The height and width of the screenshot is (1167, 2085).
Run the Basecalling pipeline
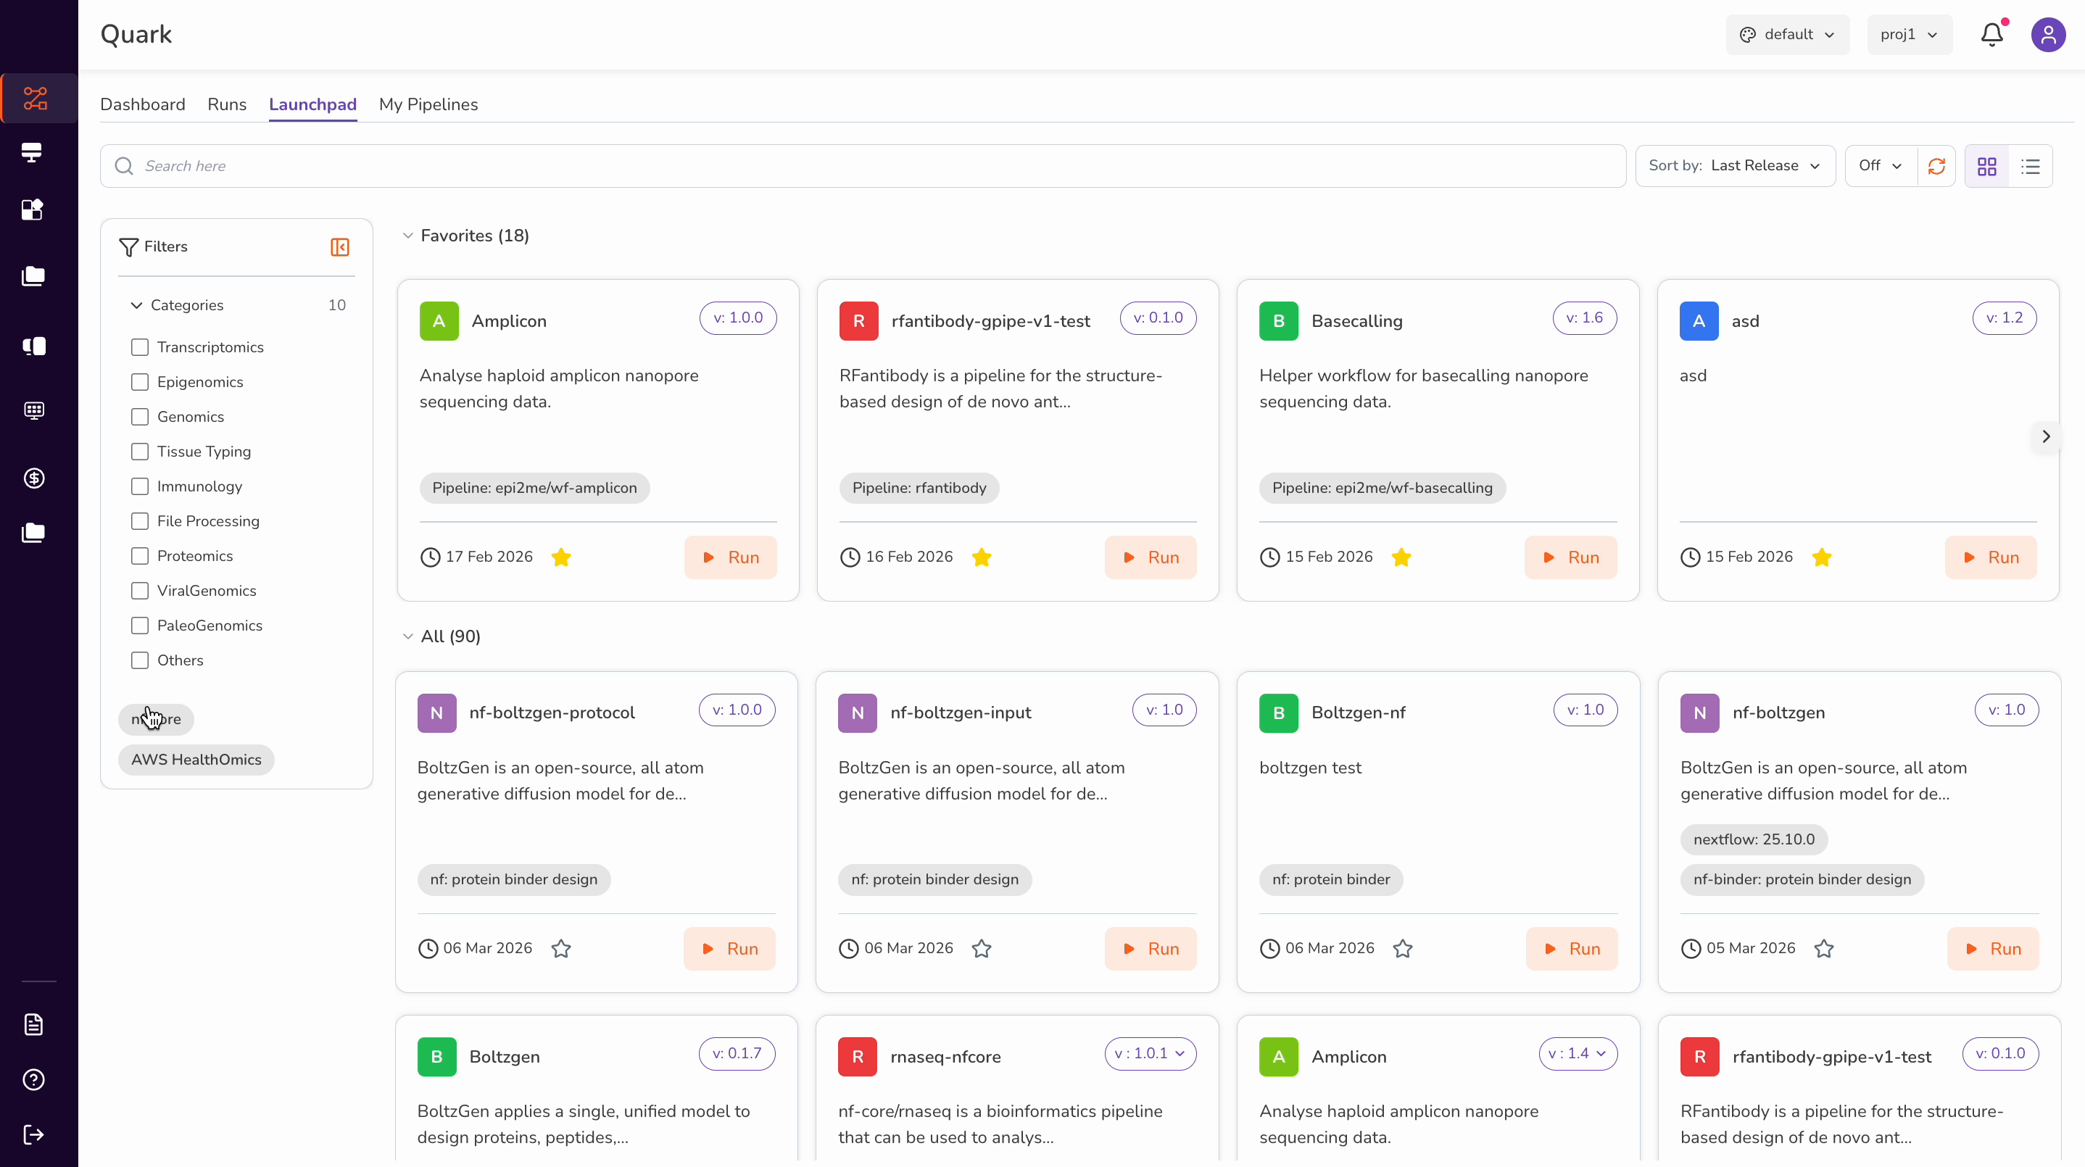tap(1570, 557)
